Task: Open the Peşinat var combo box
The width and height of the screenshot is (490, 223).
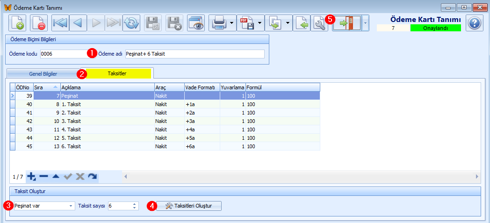Action: 44,206
